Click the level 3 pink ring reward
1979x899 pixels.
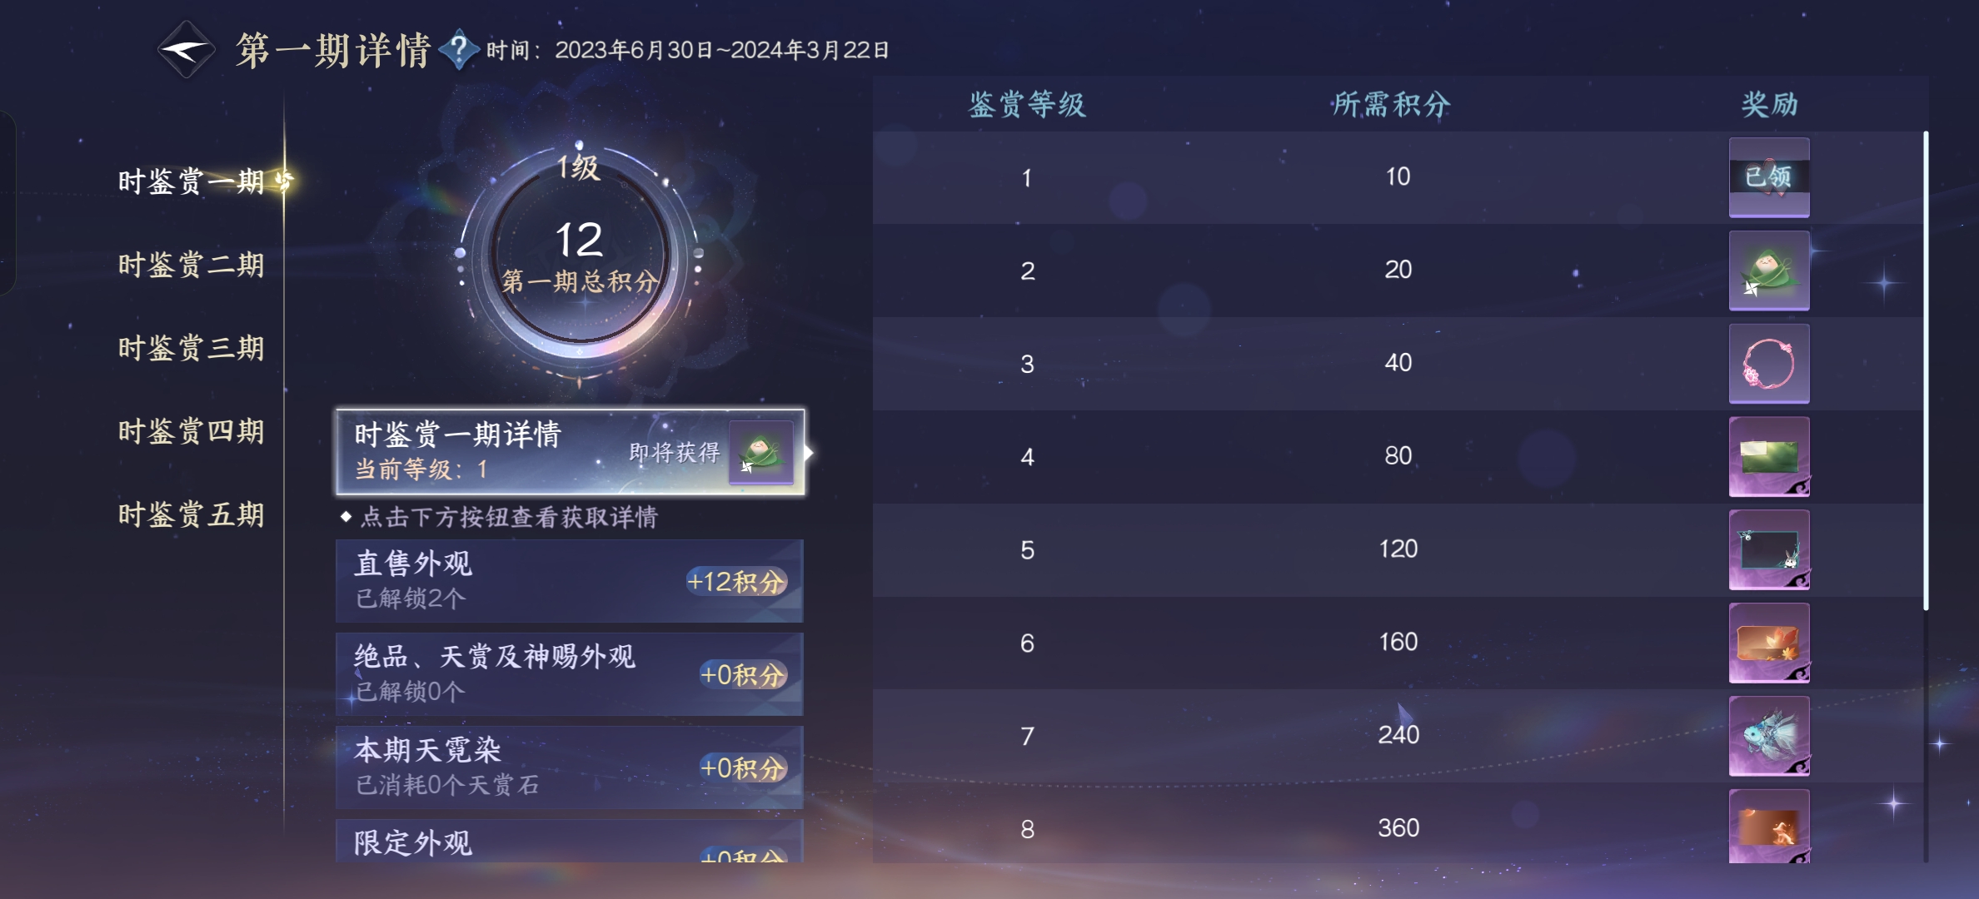pos(1768,364)
